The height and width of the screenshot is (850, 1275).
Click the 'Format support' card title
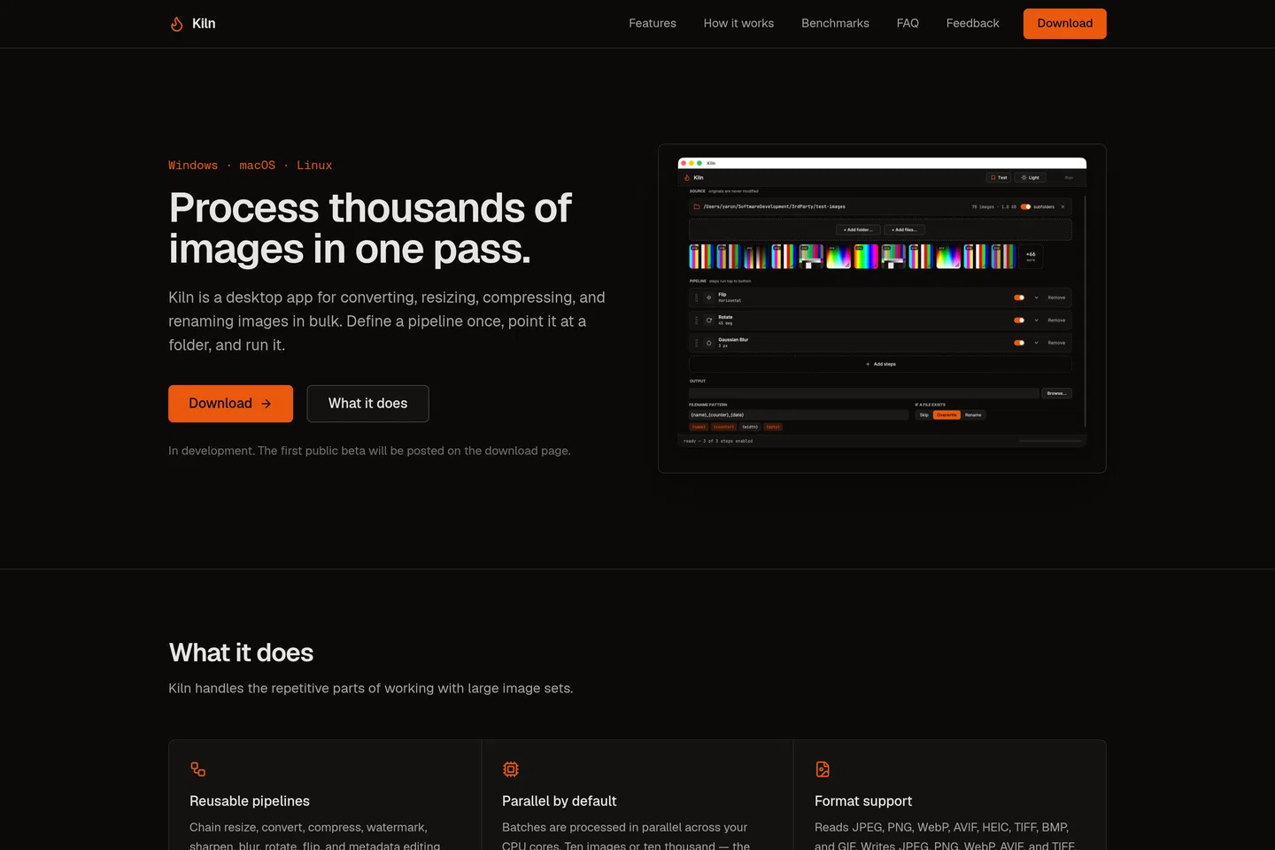pos(863,801)
